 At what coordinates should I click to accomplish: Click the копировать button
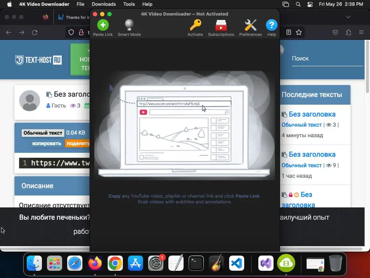tap(47, 143)
